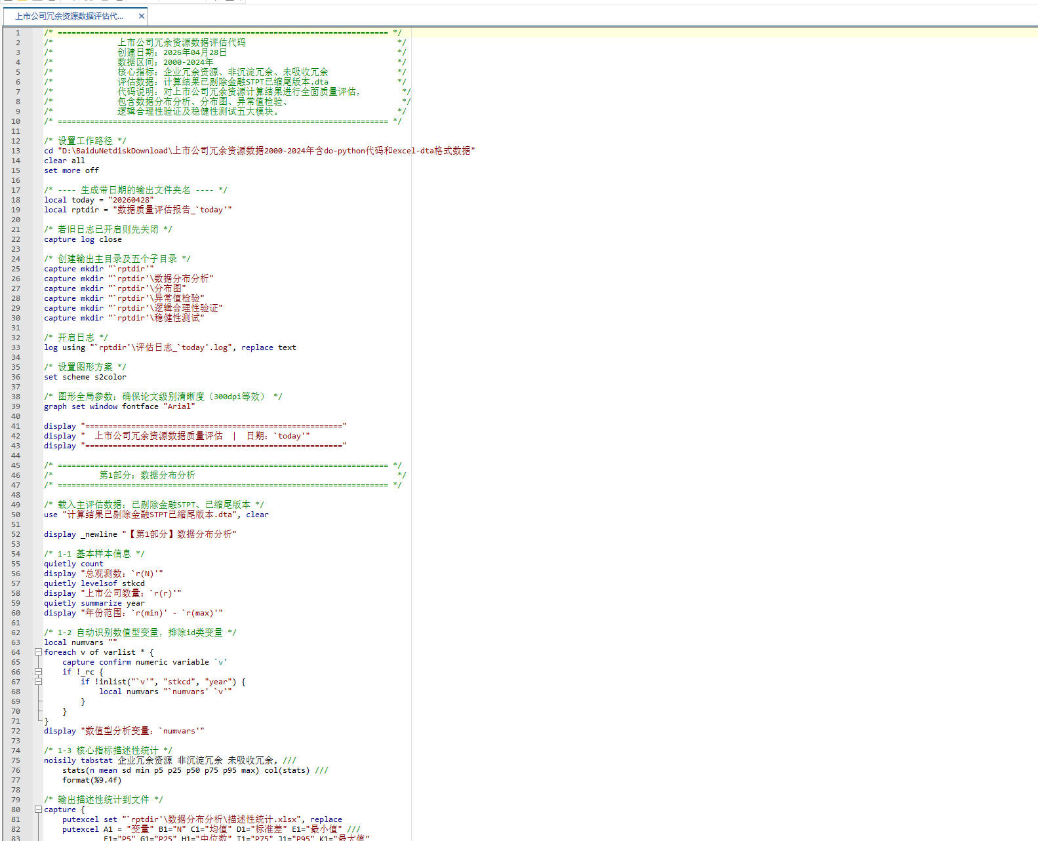Click the 'quietly levelsof stkcd' line

click(x=94, y=583)
